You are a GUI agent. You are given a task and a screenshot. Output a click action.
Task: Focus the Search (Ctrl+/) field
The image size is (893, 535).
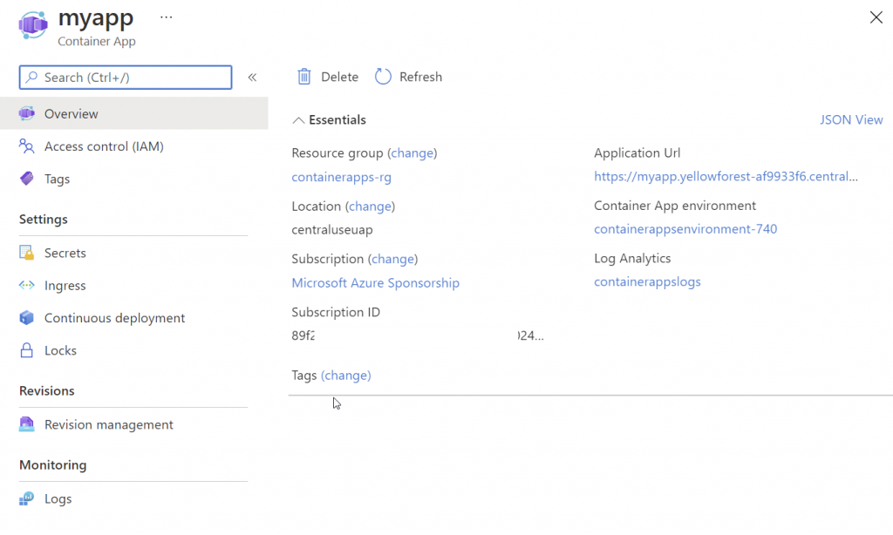(126, 78)
